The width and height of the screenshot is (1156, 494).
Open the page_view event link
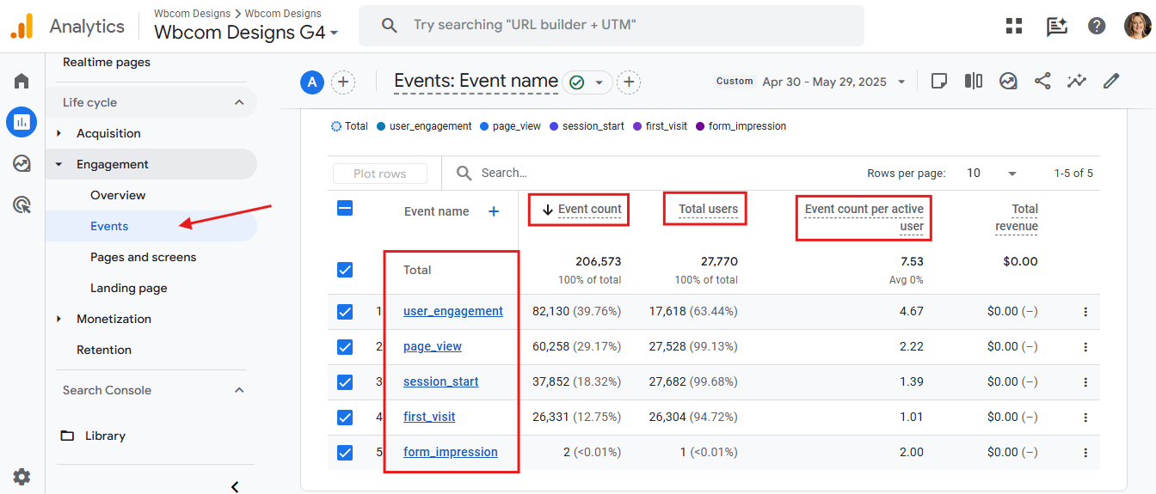433,346
